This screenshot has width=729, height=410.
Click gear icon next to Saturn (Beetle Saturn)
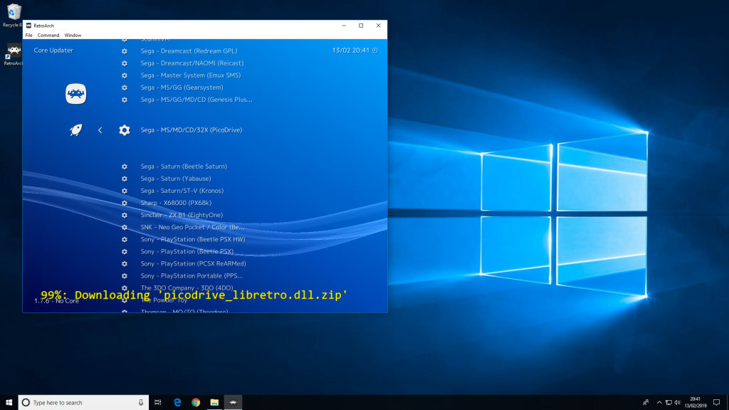click(124, 167)
